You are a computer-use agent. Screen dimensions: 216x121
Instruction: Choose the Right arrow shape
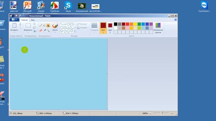72,31
